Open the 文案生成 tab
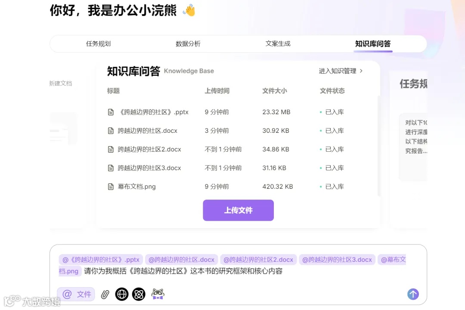The image size is (465, 310). click(x=278, y=44)
